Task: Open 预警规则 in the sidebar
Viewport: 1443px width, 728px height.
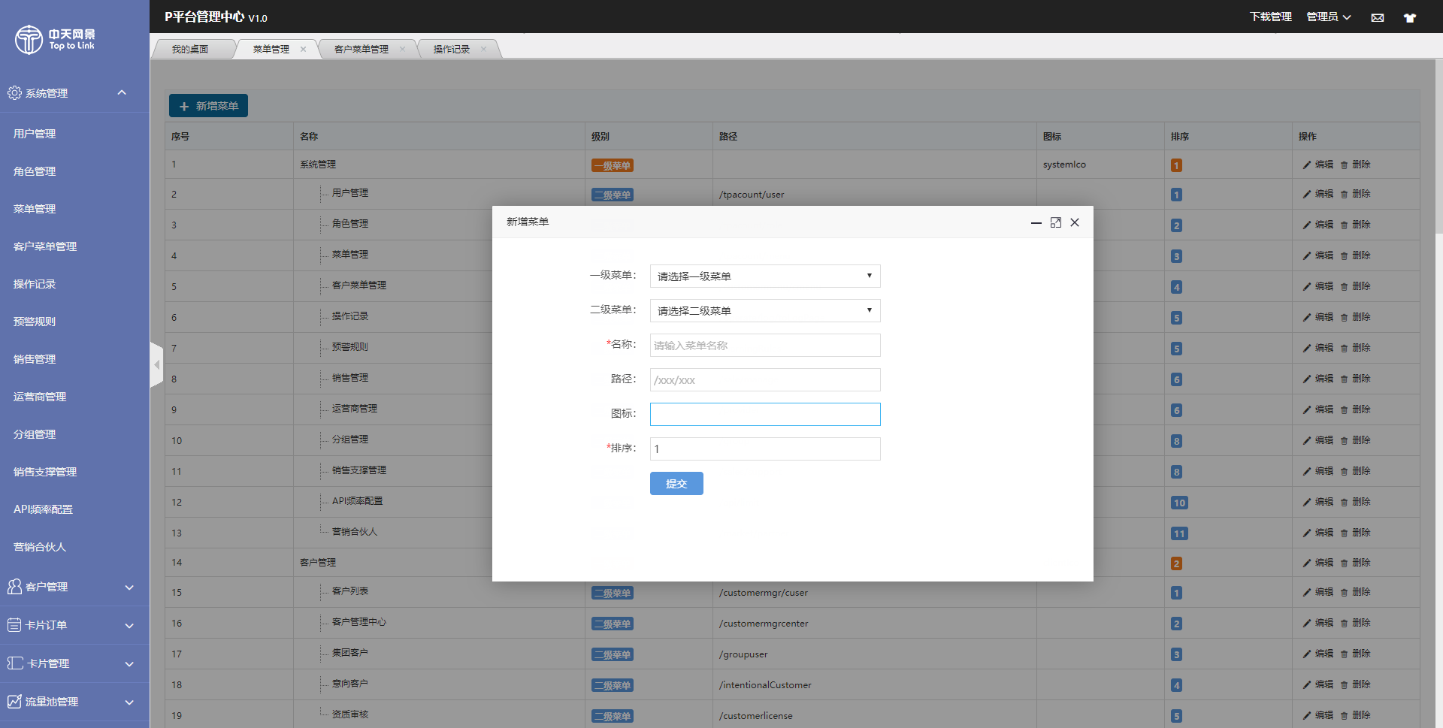Action: [x=35, y=322]
